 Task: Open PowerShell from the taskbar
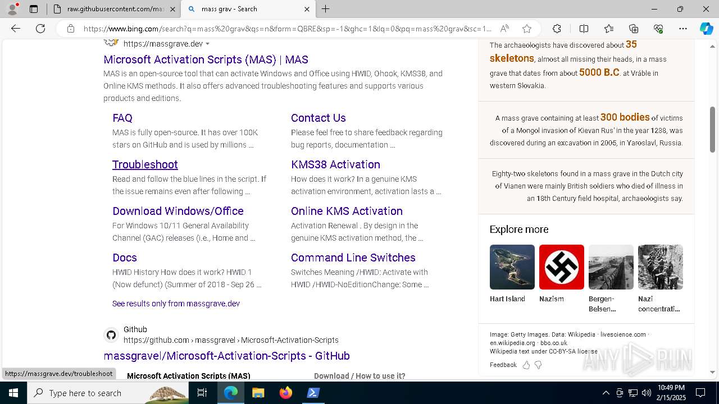tap(313, 393)
